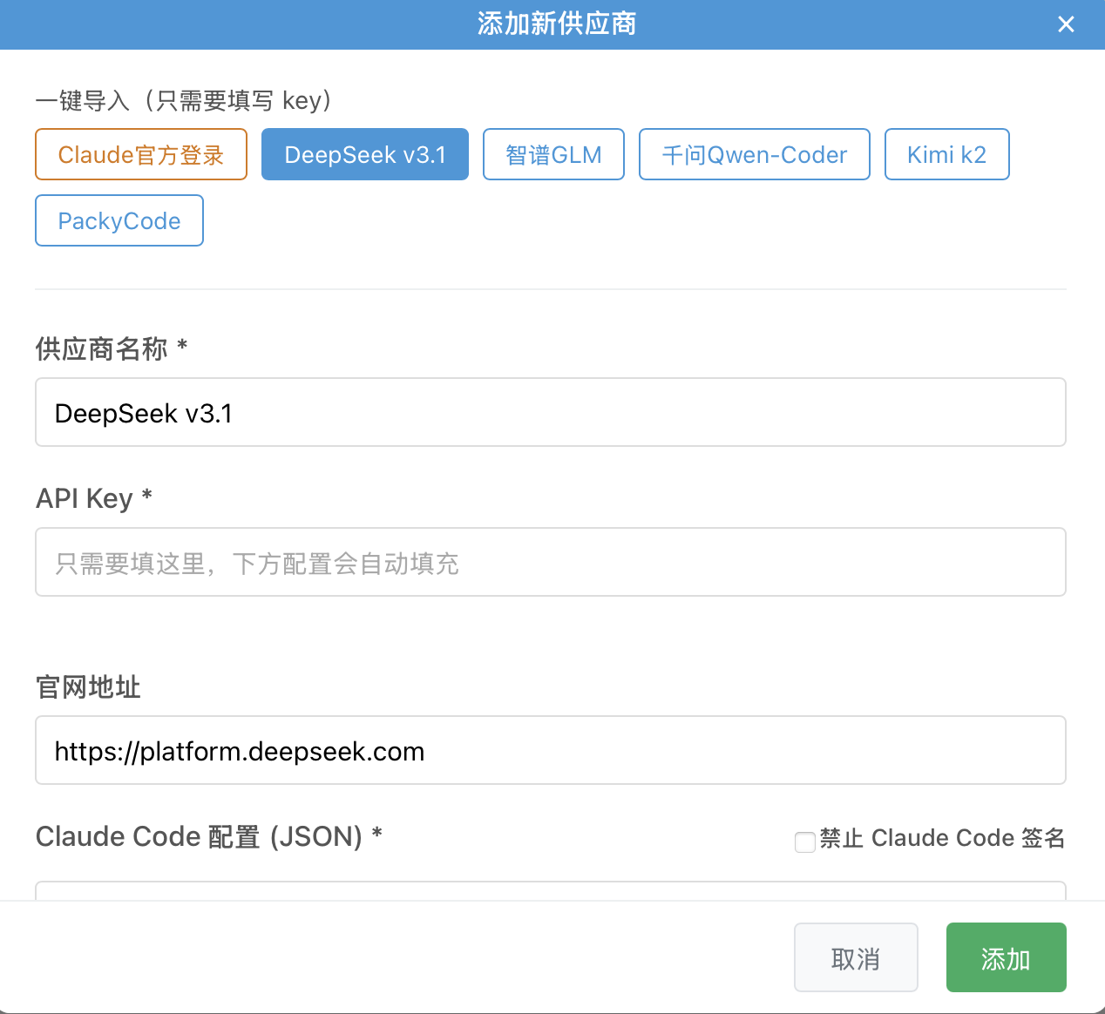
Task: Confirm with the green 添加 button
Action: tap(1006, 958)
